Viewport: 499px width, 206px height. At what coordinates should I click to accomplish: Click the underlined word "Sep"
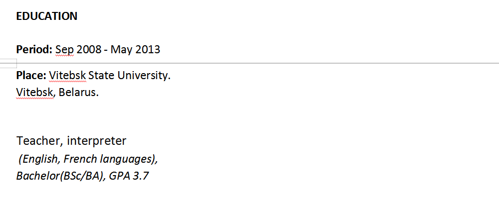tap(64, 50)
